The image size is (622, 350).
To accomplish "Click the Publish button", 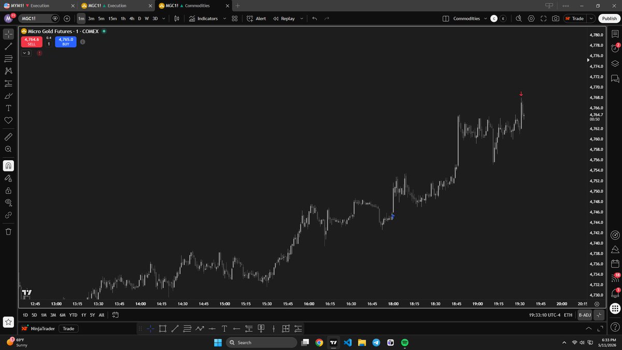I will [x=609, y=18].
